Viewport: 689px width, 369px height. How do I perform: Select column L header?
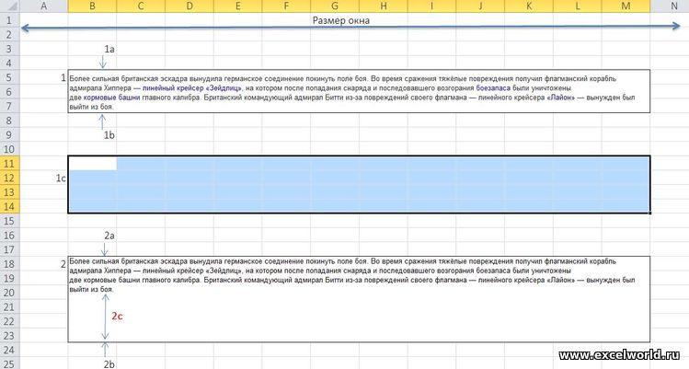pos(578,6)
